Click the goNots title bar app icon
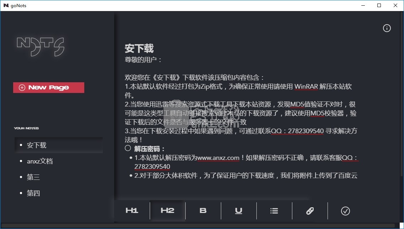404x229 pixels. click(6, 5)
